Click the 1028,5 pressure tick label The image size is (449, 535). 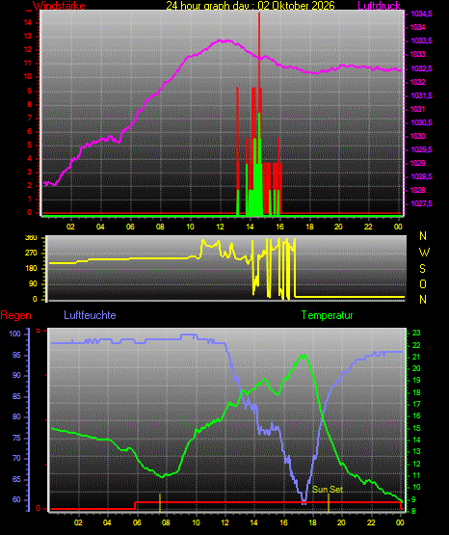click(x=421, y=176)
